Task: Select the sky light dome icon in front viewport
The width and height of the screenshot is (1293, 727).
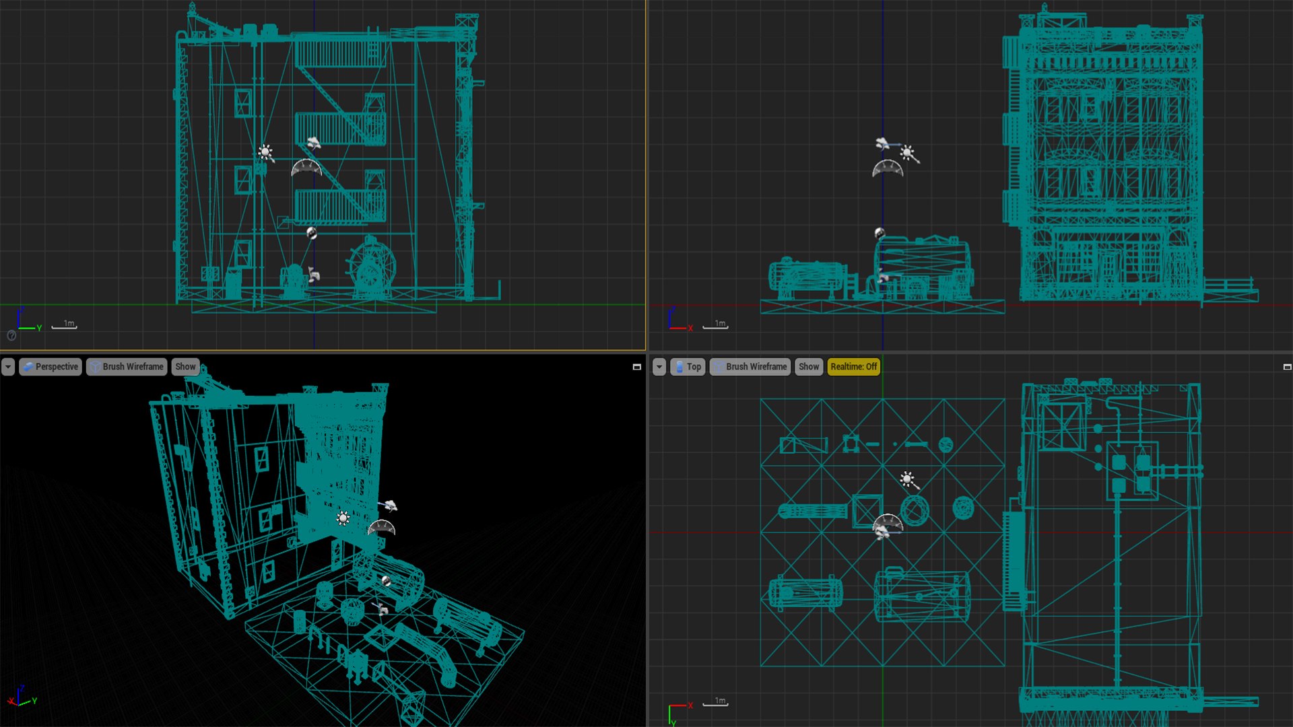Action: [888, 168]
